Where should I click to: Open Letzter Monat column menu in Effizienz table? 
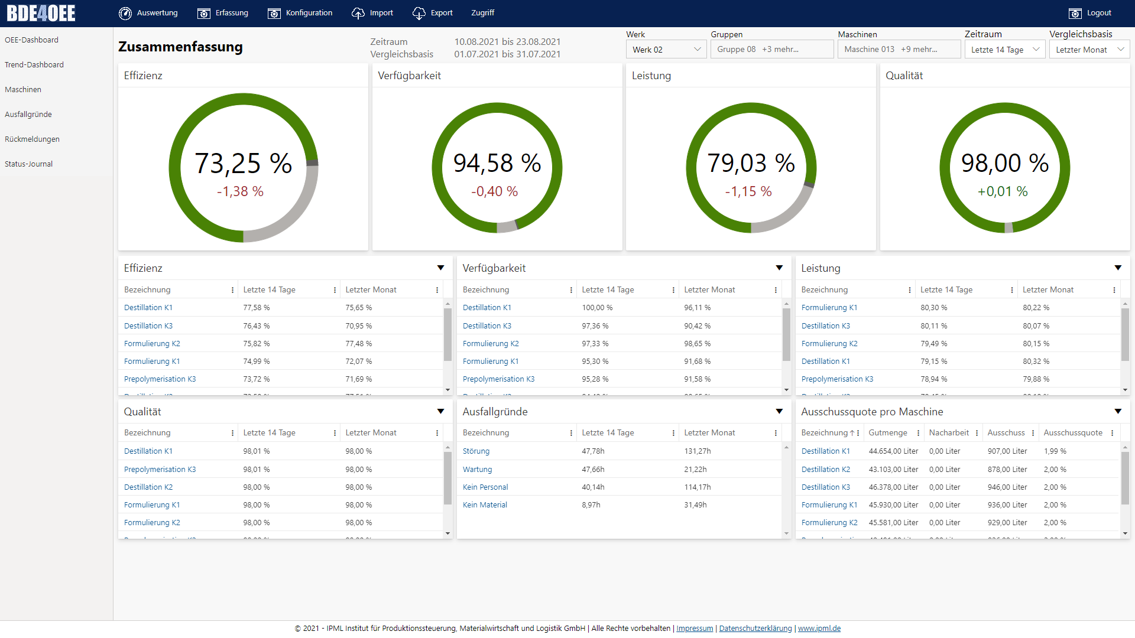coord(437,290)
